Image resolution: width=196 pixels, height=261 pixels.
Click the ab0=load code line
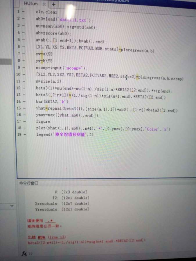[64, 20]
